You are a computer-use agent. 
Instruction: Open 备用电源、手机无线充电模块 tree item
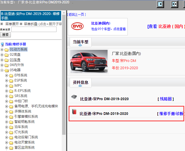coord(36,106)
